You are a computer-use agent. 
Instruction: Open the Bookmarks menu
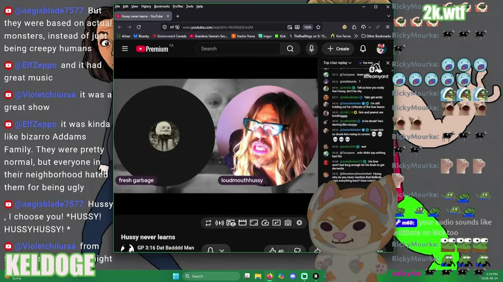pyautogui.click(x=162, y=6)
